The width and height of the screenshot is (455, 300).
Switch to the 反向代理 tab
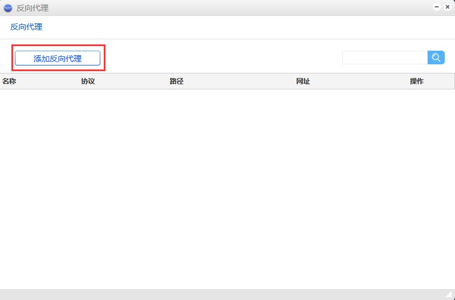tap(26, 27)
